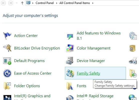Image resolution: width=139 pixels, height=100 pixels.
Task: Open the Device Manager icon
Action: [70, 61]
